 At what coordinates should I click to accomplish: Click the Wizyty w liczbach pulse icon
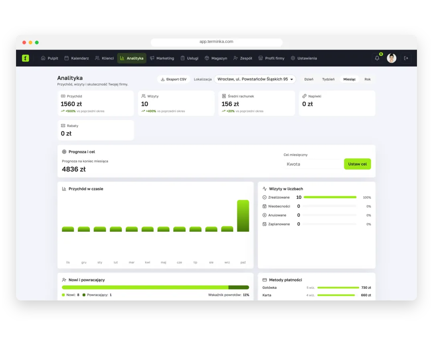265,189
